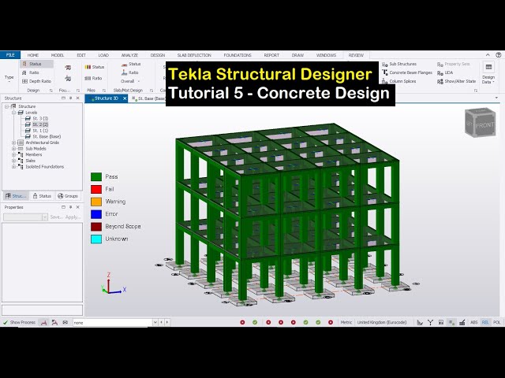Collapse the ribbon with the up chevron
Viewport: 505px width, 378px height.
[x=488, y=55]
